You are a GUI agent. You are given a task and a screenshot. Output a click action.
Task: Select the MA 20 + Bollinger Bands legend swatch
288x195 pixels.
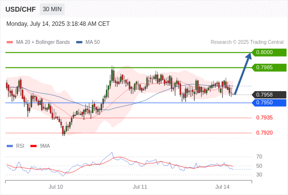(x=10, y=42)
